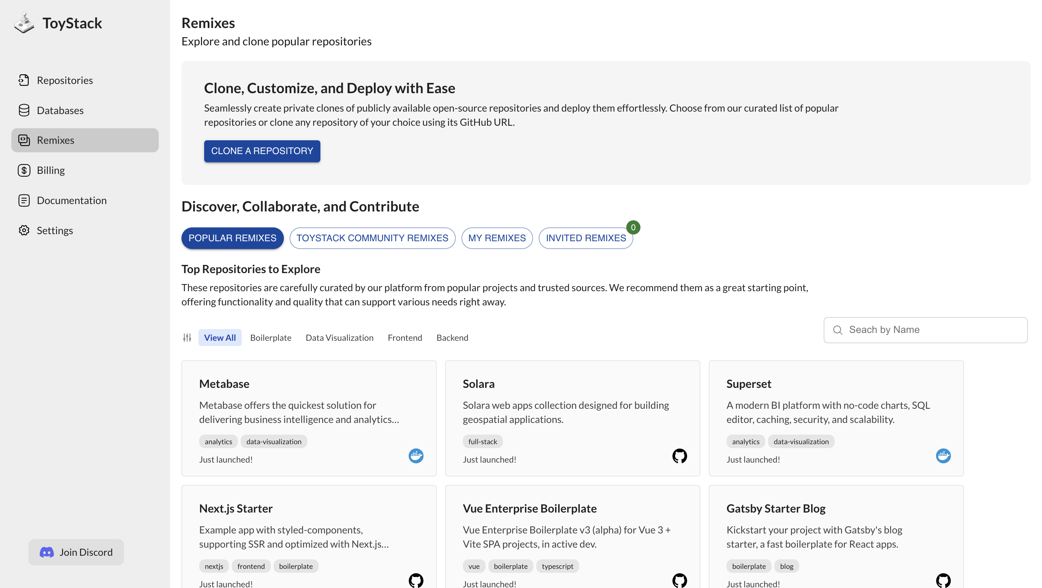Click GitHub icon on Solara card
Viewport: 1042px width, 588px height.
tap(679, 456)
